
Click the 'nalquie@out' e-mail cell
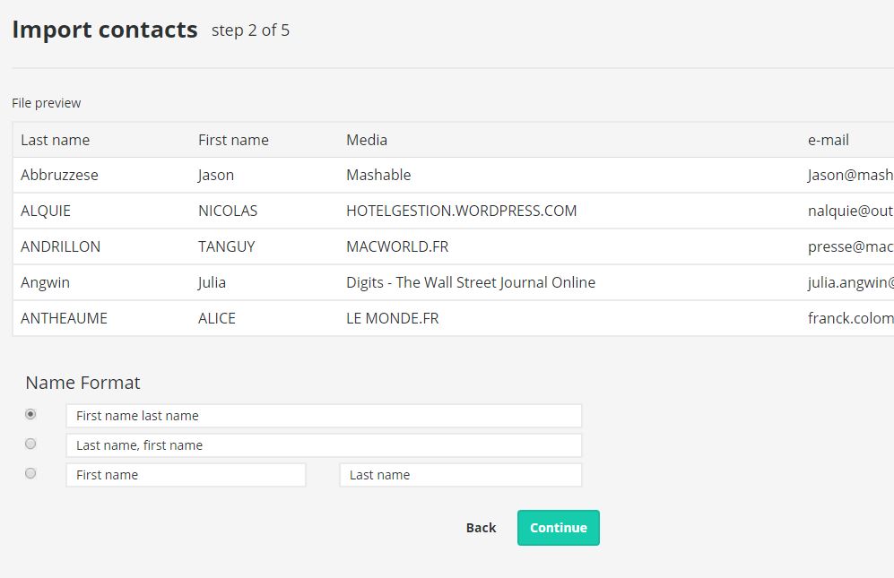click(850, 211)
